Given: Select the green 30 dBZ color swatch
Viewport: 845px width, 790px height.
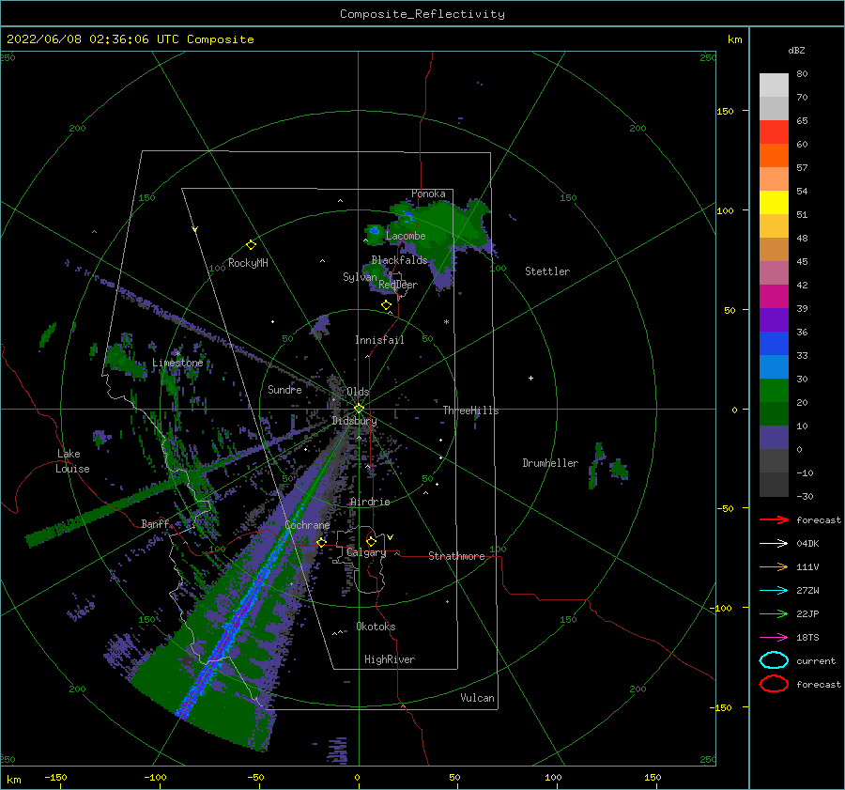Looking at the screenshot, I should point(774,391).
